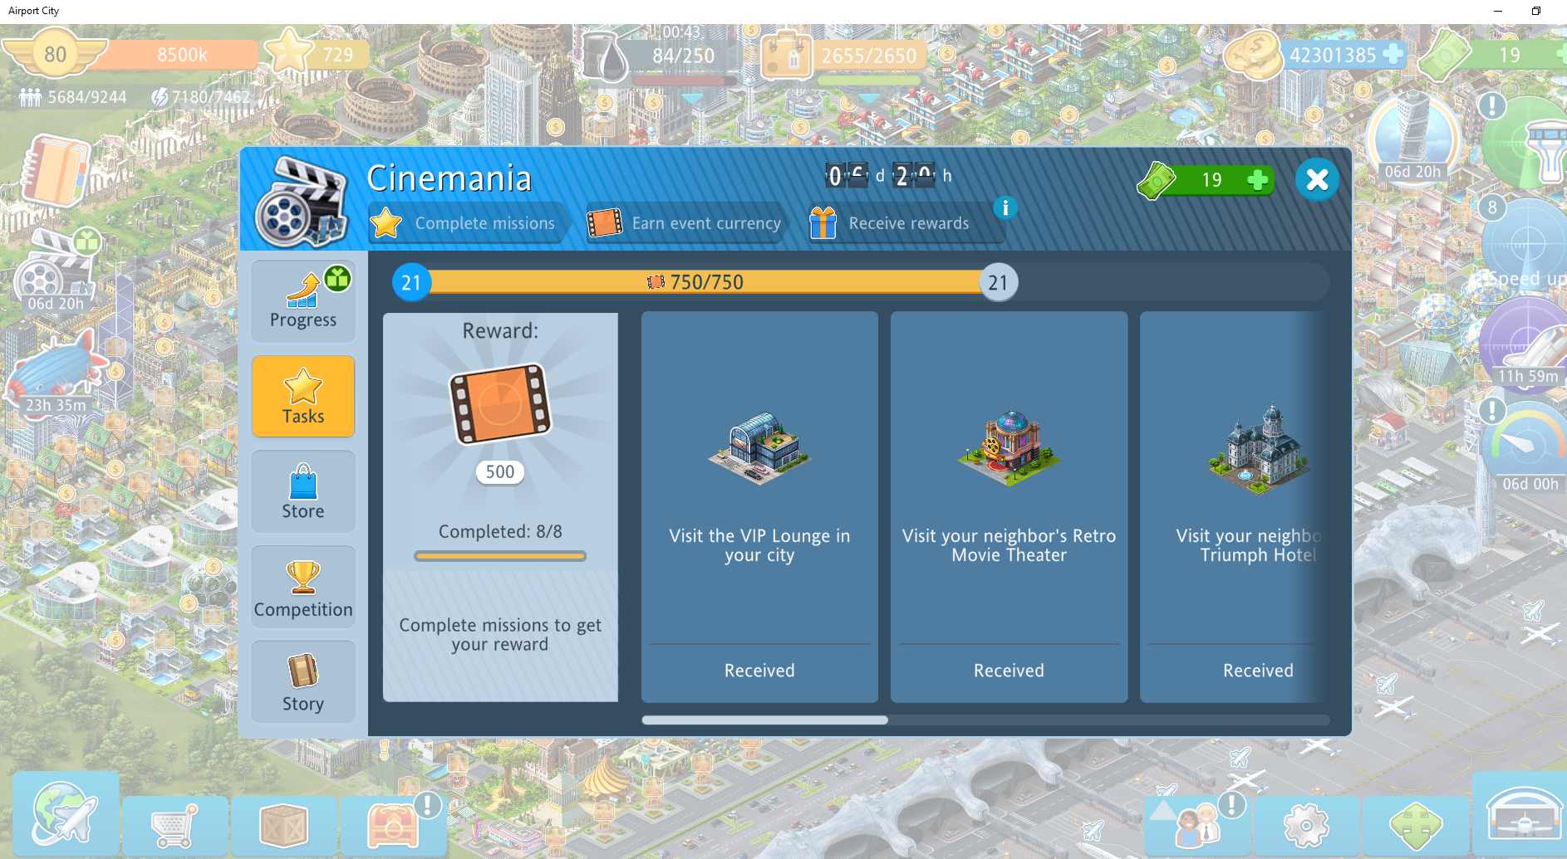Viewport: 1567px width, 859px height.
Task: Open the Store section
Action: click(303, 492)
